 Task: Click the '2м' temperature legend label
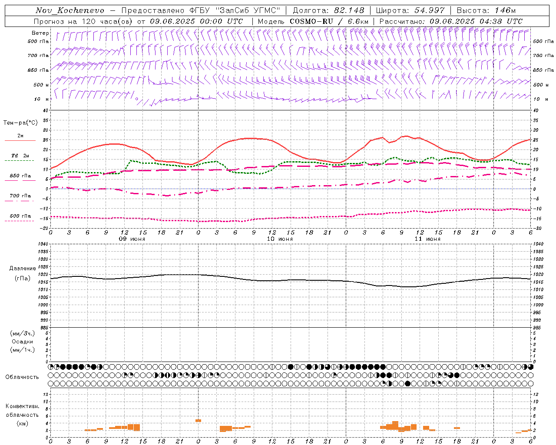coord(20,136)
